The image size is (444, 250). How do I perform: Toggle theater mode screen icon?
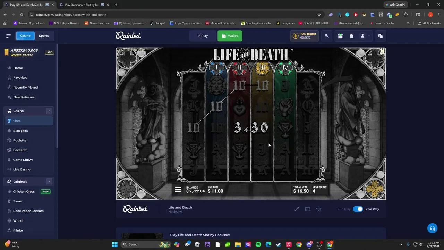coord(308,209)
